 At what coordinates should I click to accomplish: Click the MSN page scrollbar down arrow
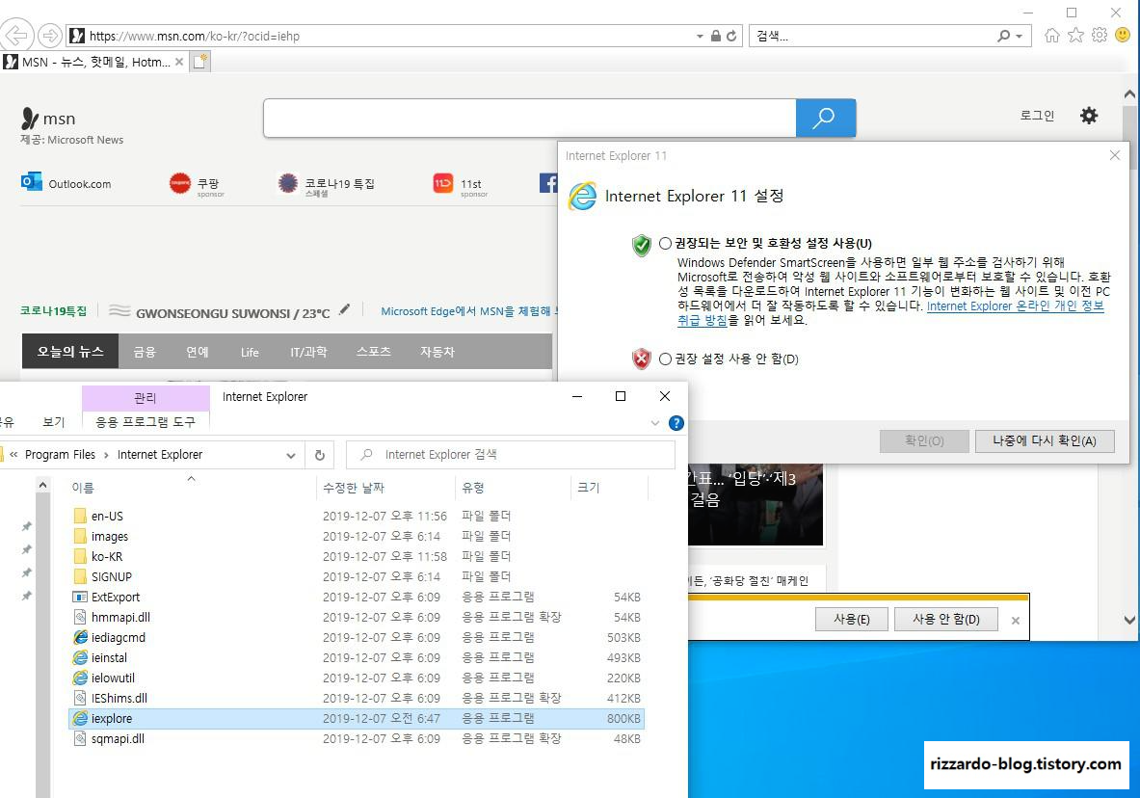(1129, 621)
